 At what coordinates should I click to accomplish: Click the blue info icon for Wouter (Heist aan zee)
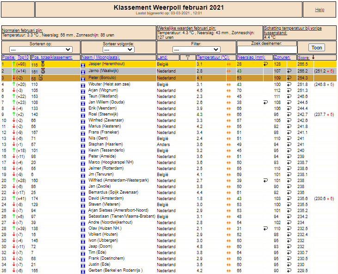point(83,85)
